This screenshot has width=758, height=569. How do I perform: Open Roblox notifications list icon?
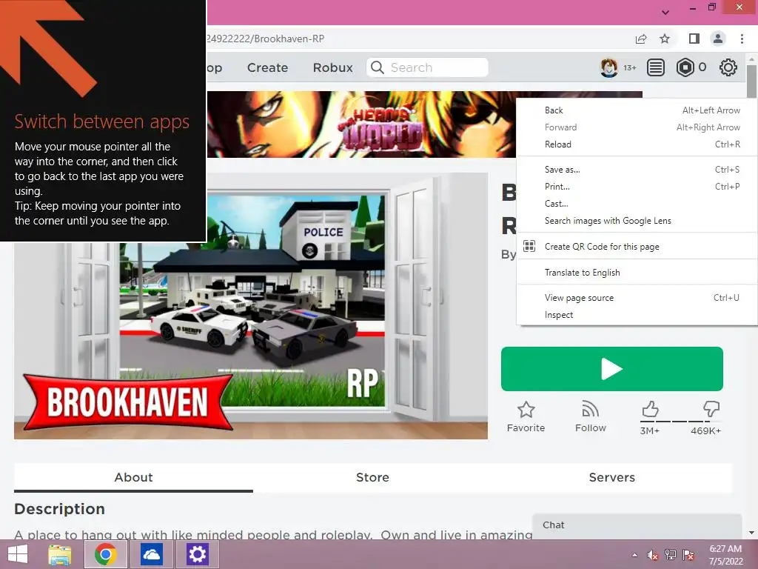pyautogui.click(x=656, y=67)
